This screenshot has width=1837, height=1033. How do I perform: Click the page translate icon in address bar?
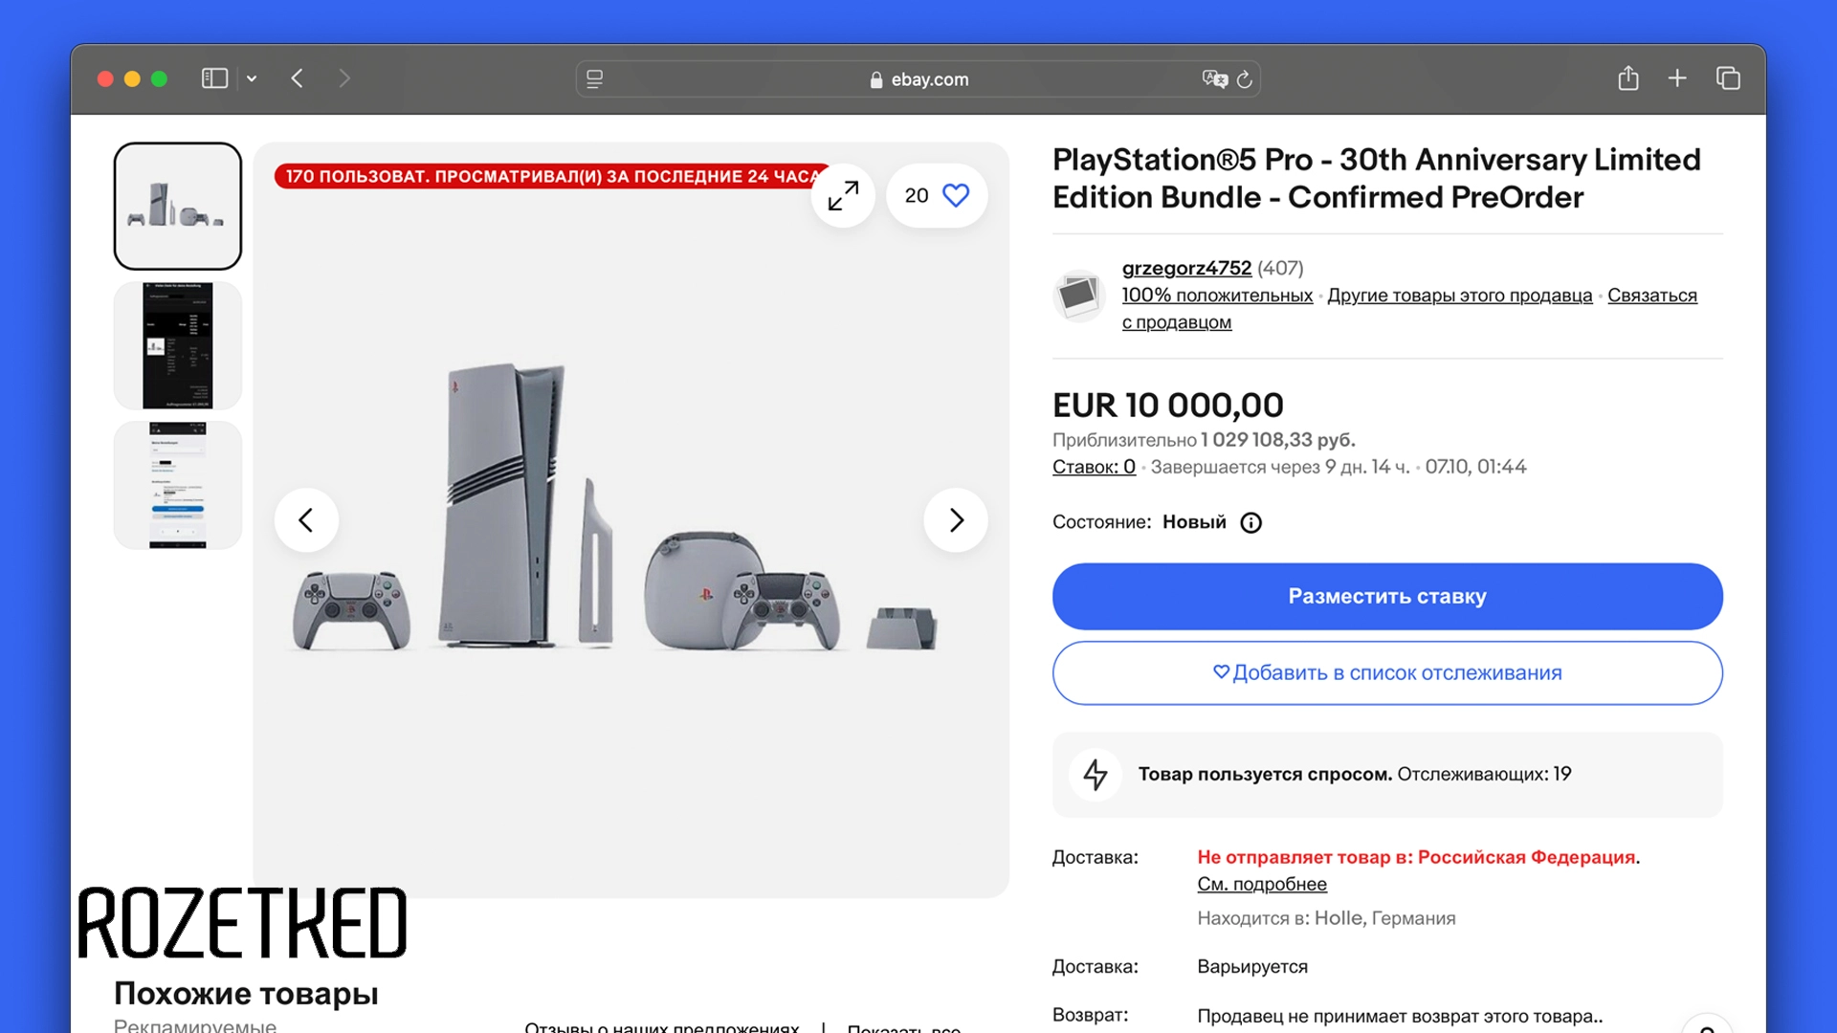(x=1214, y=79)
